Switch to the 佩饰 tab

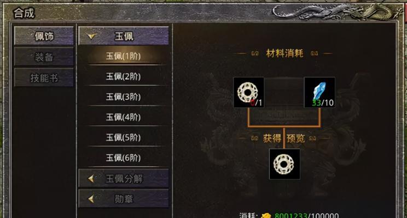[44, 36]
